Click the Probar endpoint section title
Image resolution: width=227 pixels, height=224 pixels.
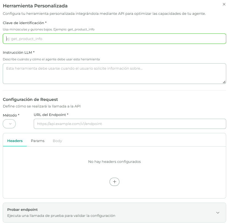[23, 209]
